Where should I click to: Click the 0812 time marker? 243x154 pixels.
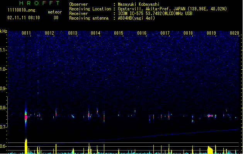click(49, 33)
